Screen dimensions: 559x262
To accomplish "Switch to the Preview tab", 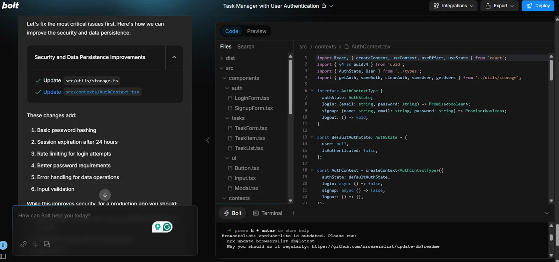I will click(257, 31).
